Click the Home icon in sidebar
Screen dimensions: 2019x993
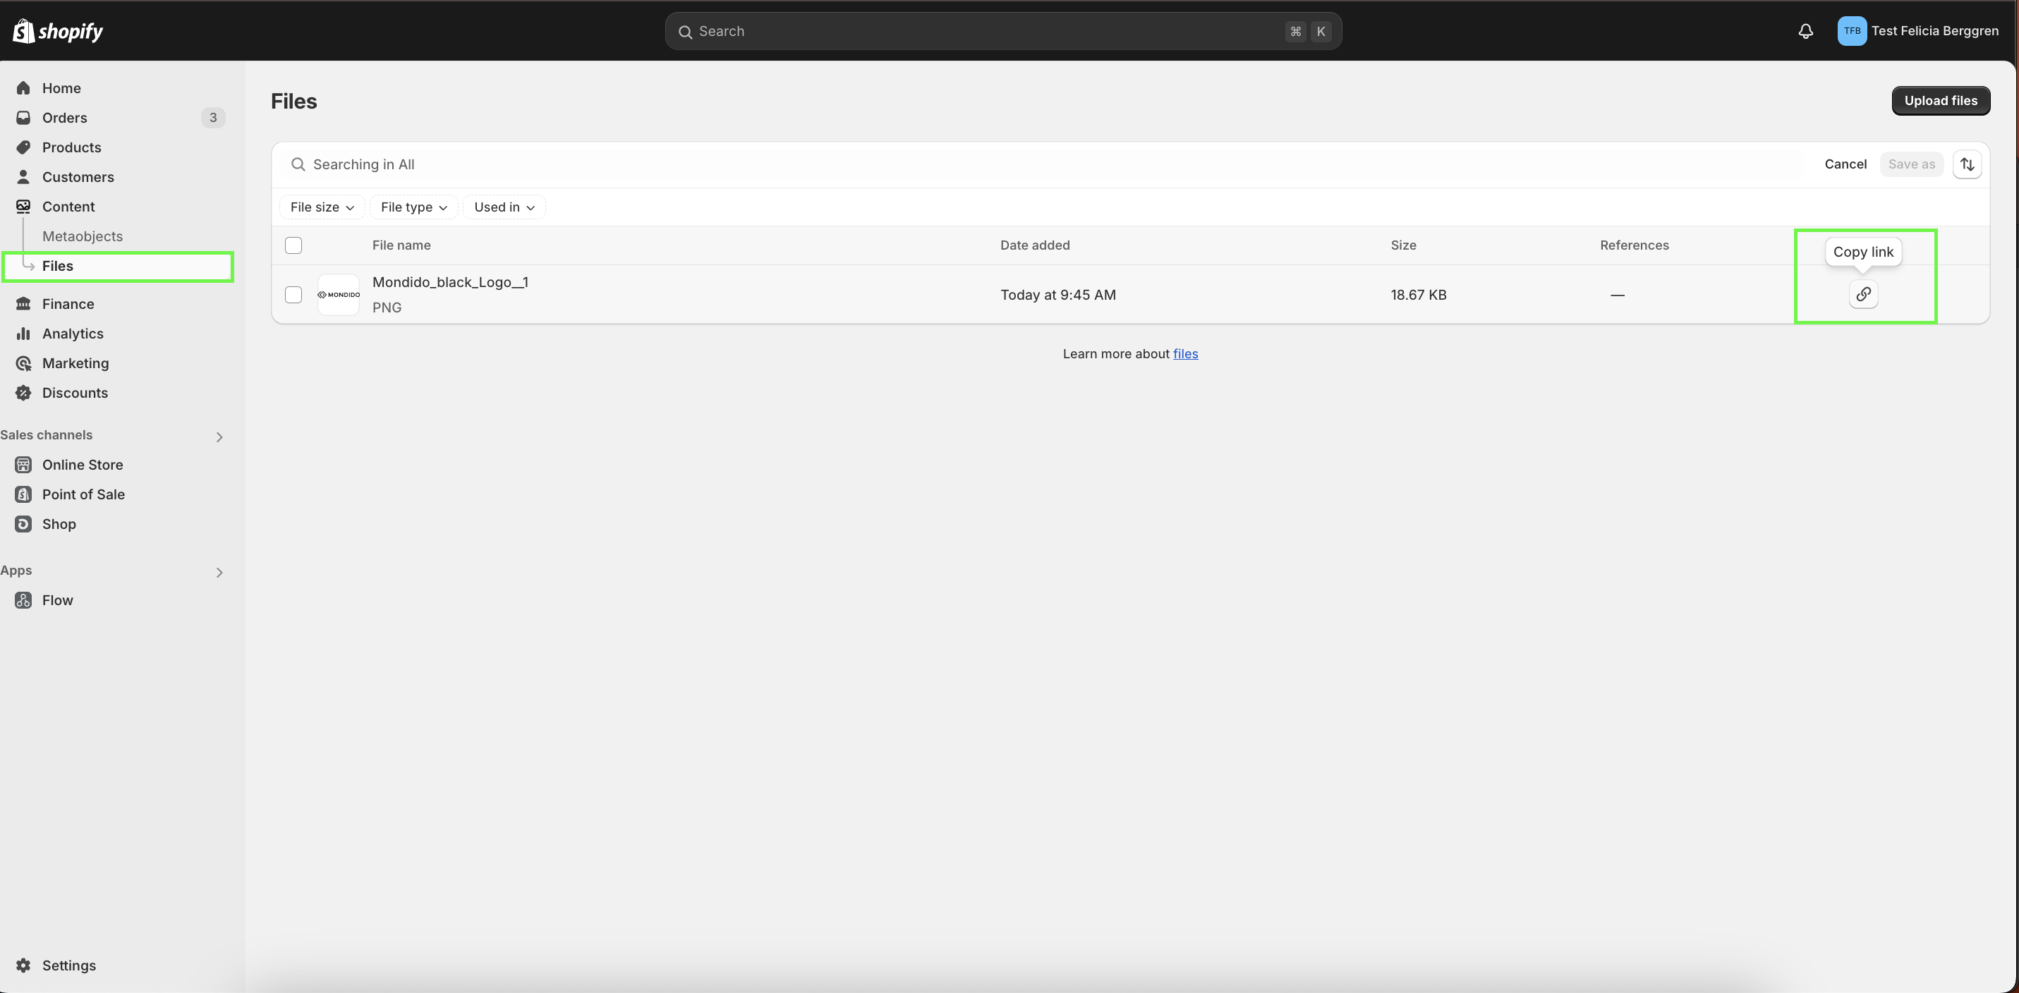pyautogui.click(x=23, y=87)
